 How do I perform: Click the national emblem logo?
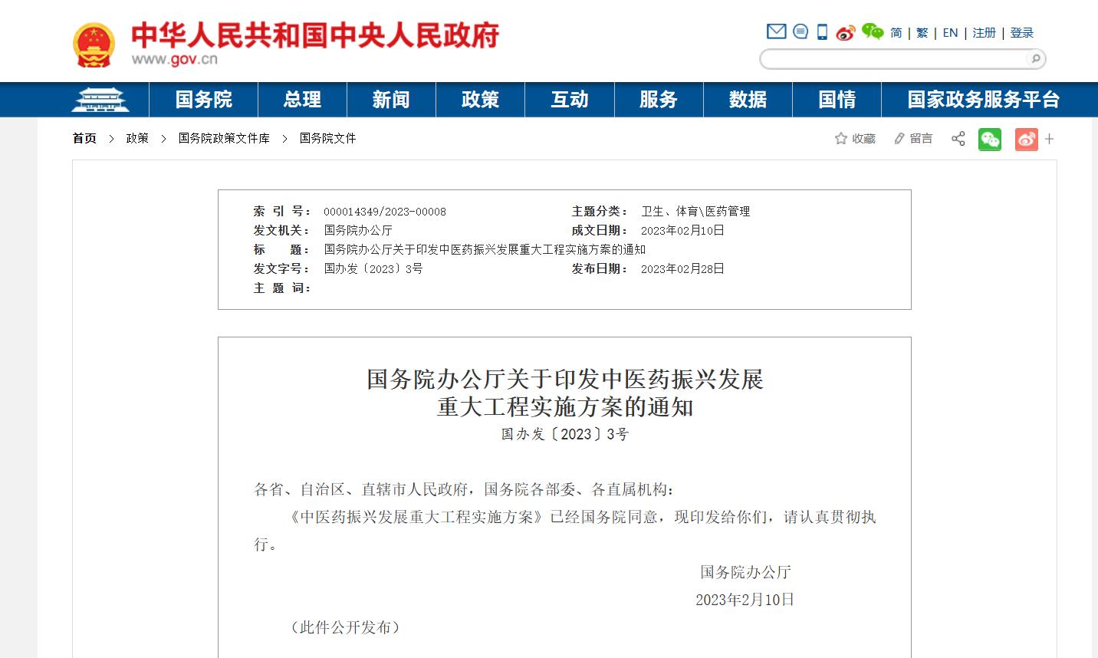94,44
